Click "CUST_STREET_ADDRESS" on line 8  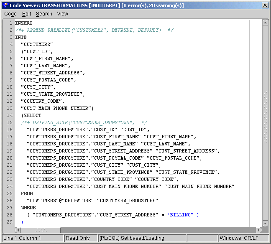click(x=51, y=73)
